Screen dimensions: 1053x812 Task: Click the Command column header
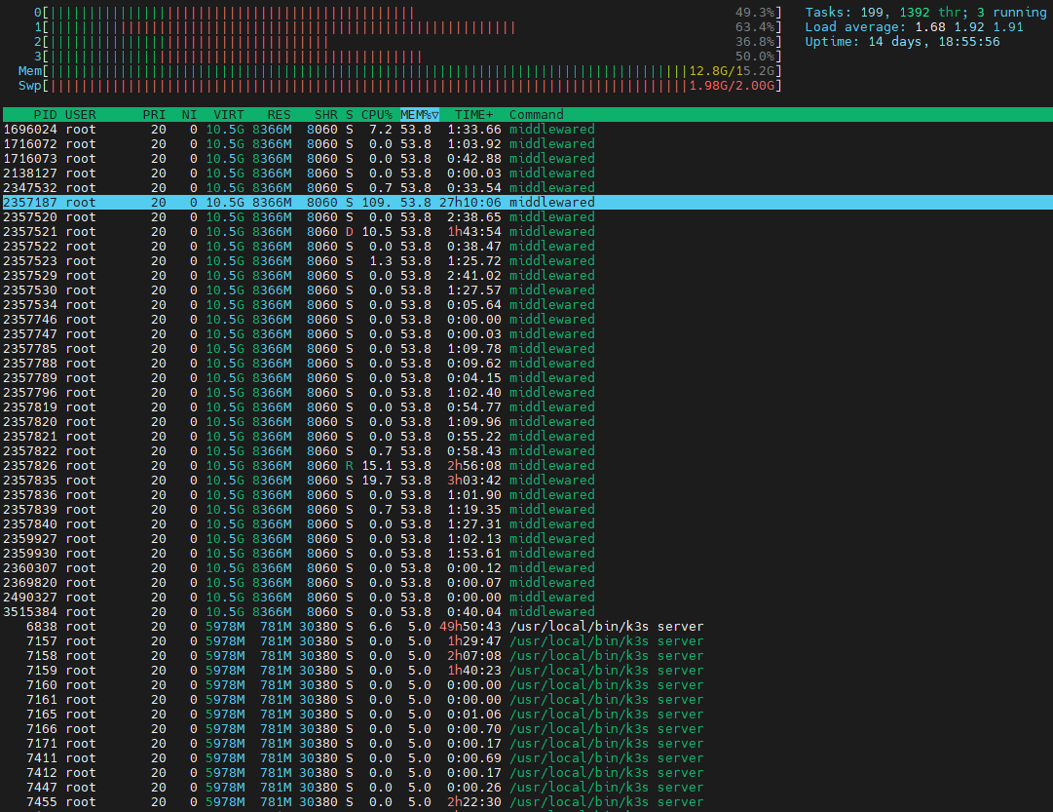[x=536, y=115]
